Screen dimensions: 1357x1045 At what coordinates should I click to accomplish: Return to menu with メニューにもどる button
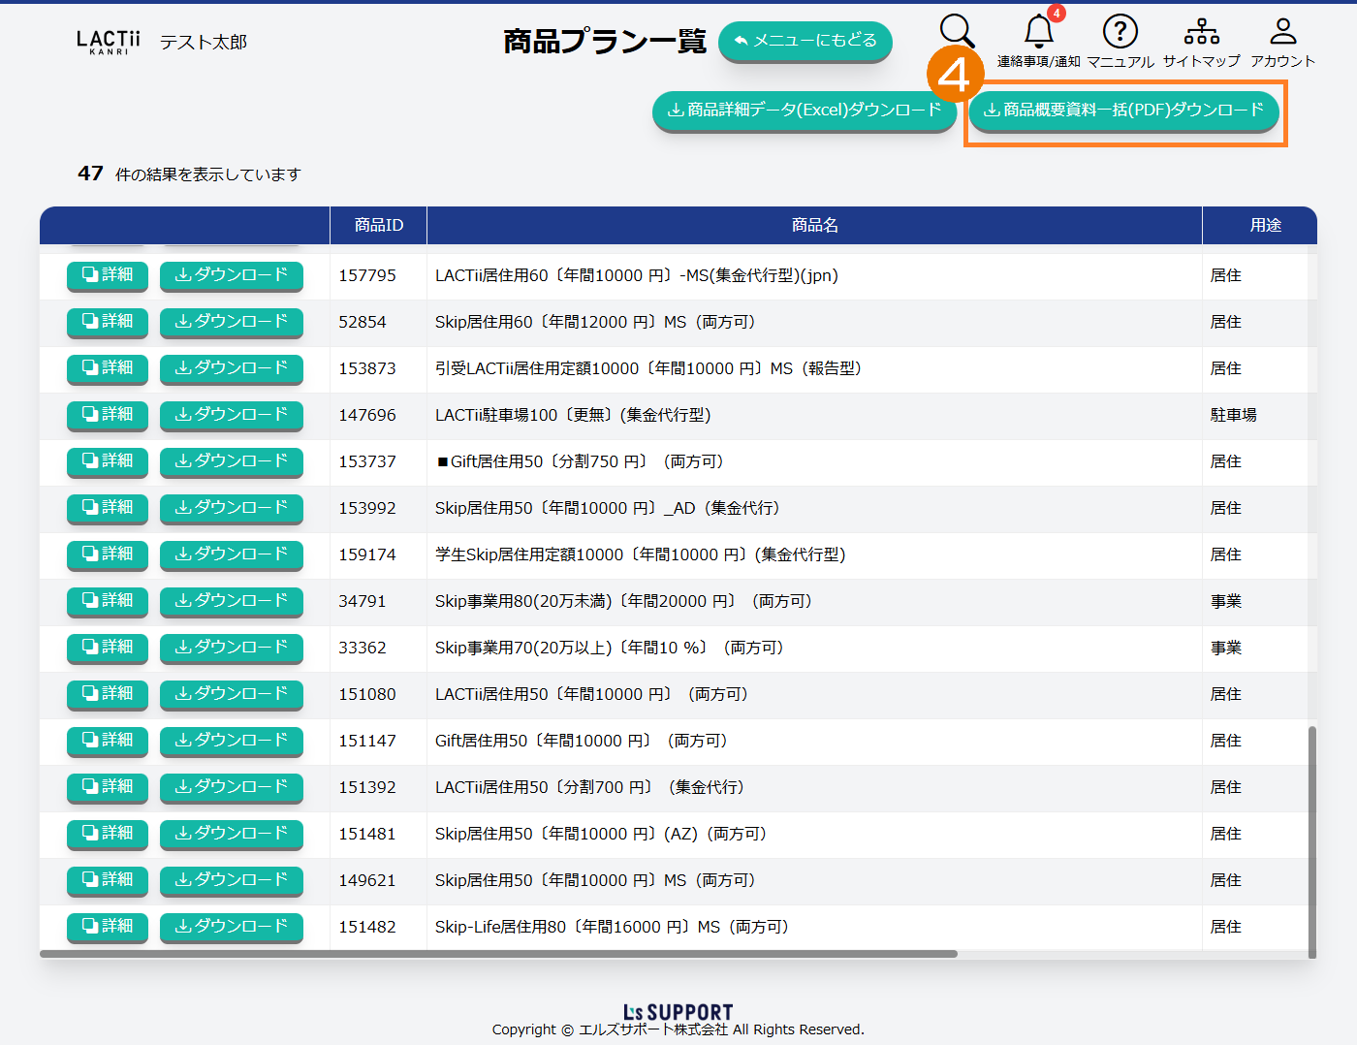(805, 41)
